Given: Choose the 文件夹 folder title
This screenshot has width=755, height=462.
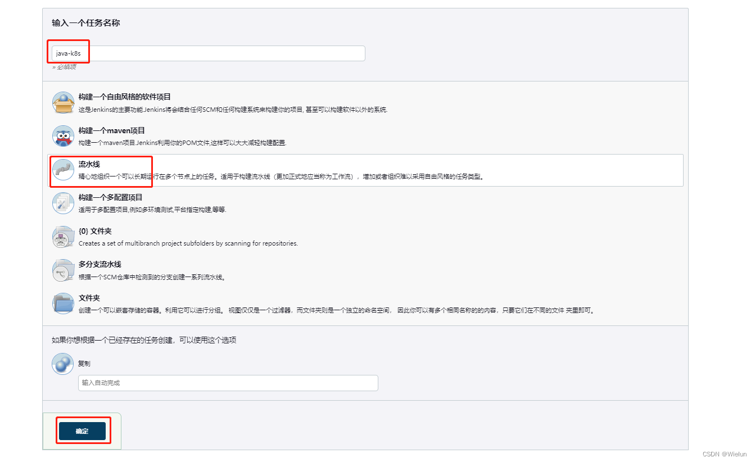Looking at the screenshot, I should [x=89, y=298].
